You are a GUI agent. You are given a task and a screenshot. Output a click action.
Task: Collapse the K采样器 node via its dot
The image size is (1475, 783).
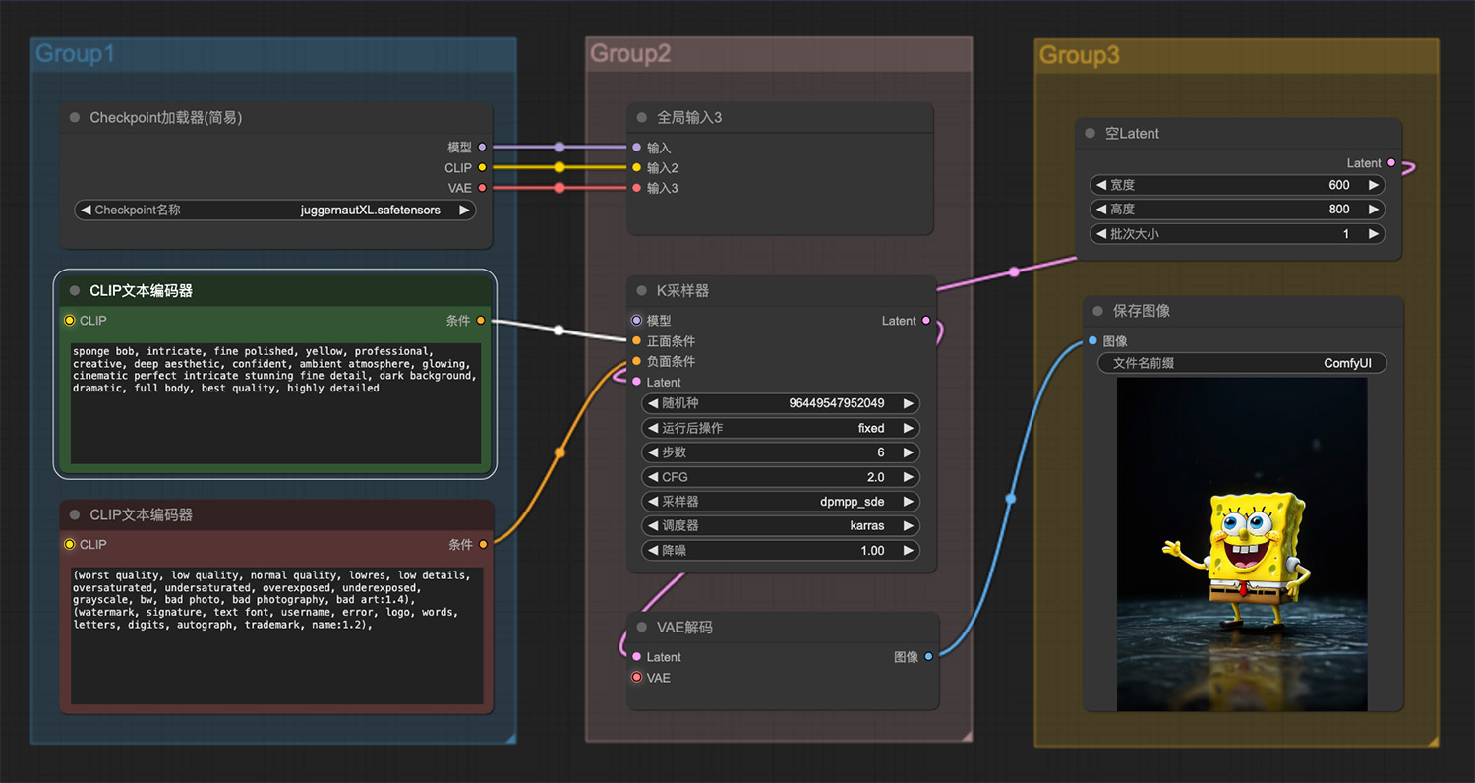point(642,291)
